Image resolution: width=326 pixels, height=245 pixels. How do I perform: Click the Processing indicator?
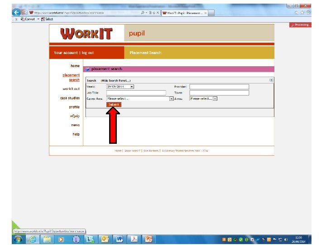coord(300,25)
